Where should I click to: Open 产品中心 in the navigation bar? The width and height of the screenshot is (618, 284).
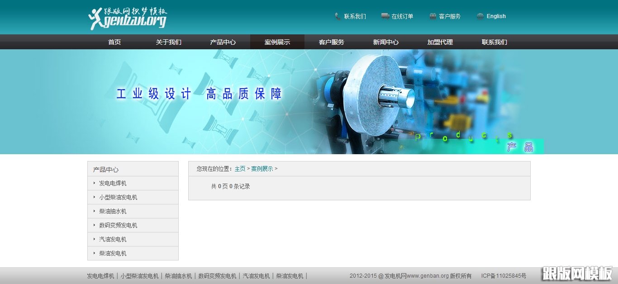tap(223, 42)
